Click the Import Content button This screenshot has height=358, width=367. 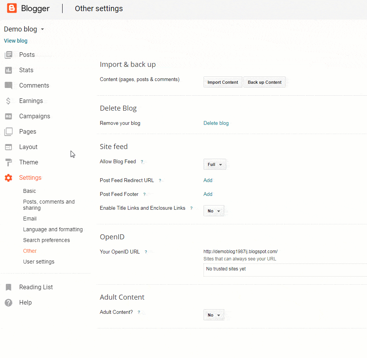click(x=223, y=82)
